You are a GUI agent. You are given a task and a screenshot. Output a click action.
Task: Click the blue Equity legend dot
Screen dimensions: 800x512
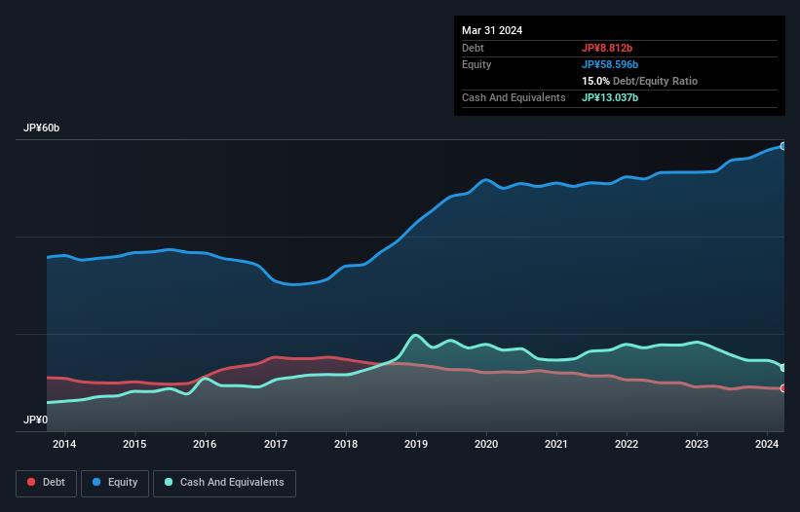[x=97, y=483]
